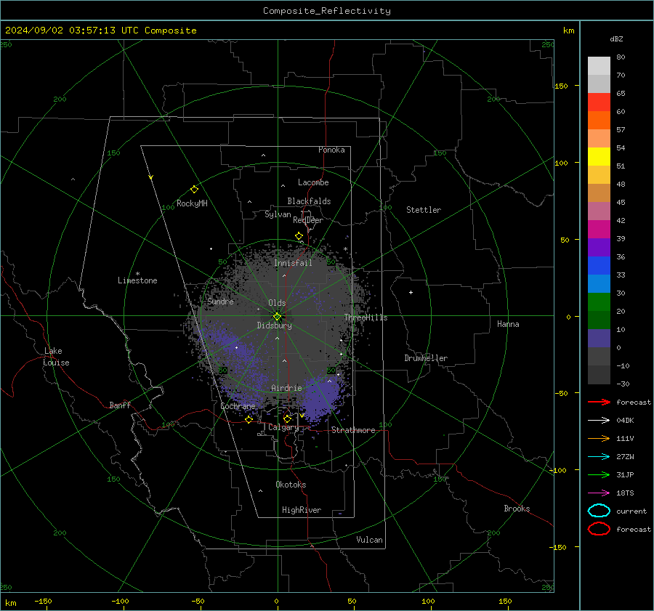Screen dimensions: 654x611
Task: Pick the green 20-30 dBZ legend swatch
Action: coord(599,302)
